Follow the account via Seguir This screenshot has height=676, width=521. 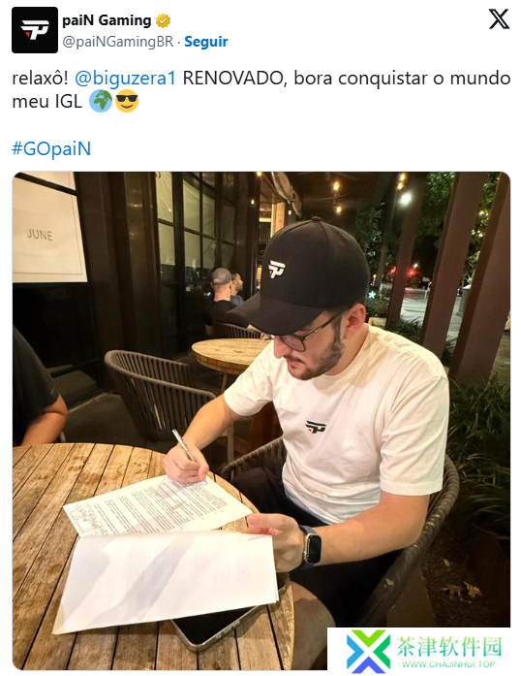[206, 42]
